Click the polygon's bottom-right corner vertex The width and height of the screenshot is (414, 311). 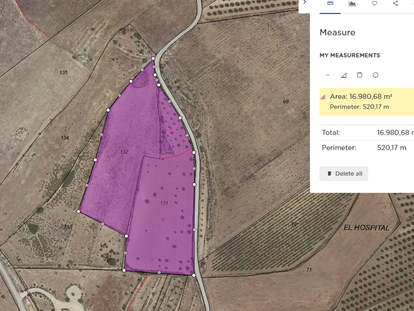[x=194, y=275]
